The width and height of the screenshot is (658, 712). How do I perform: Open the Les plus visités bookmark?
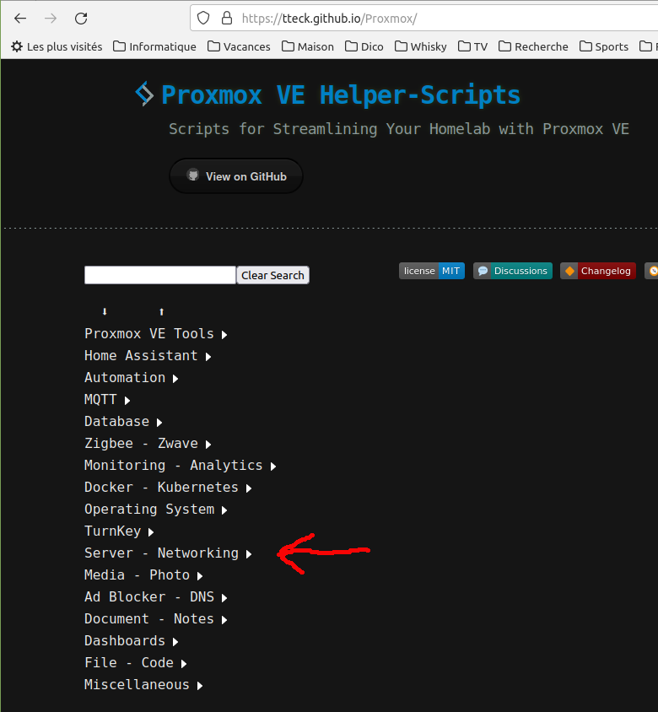click(57, 46)
